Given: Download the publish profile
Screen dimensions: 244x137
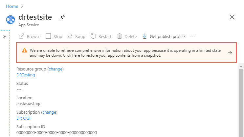Looking at the screenshot, I should [x=164, y=36].
